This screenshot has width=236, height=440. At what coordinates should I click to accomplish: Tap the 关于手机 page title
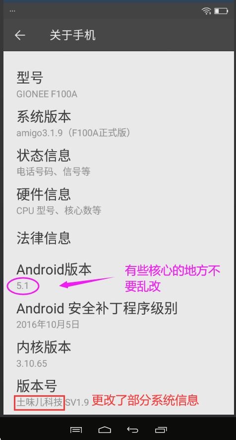tap(72, 35)
